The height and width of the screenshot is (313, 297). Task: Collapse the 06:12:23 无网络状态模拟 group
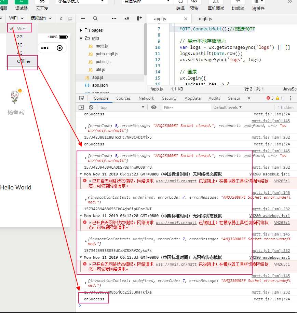pos(81,174)
